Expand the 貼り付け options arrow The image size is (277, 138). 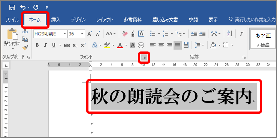point(13,48)
